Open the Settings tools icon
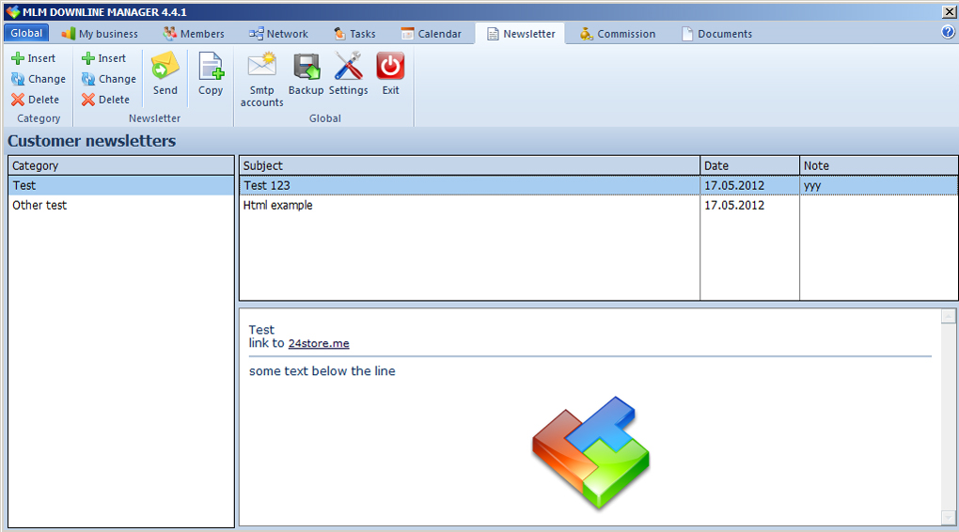Image resolution: width=959 pixels, height=532 pixels. (348, 66)
